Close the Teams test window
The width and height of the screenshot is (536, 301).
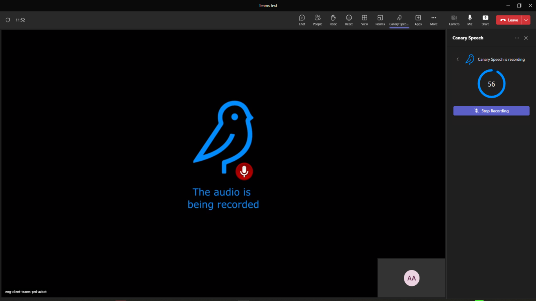click(530, 5)
